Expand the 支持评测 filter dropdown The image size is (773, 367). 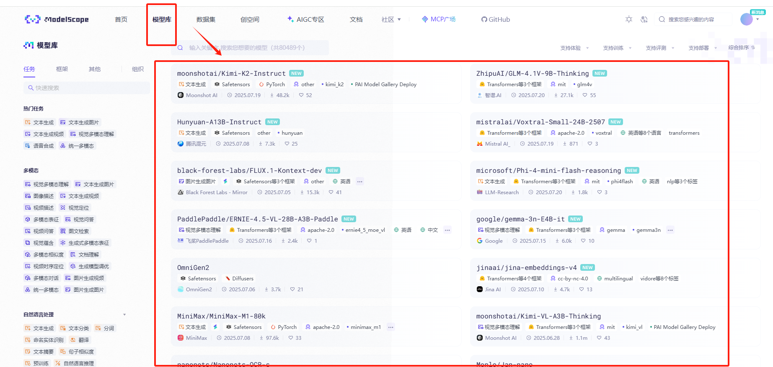click(660, 48)
